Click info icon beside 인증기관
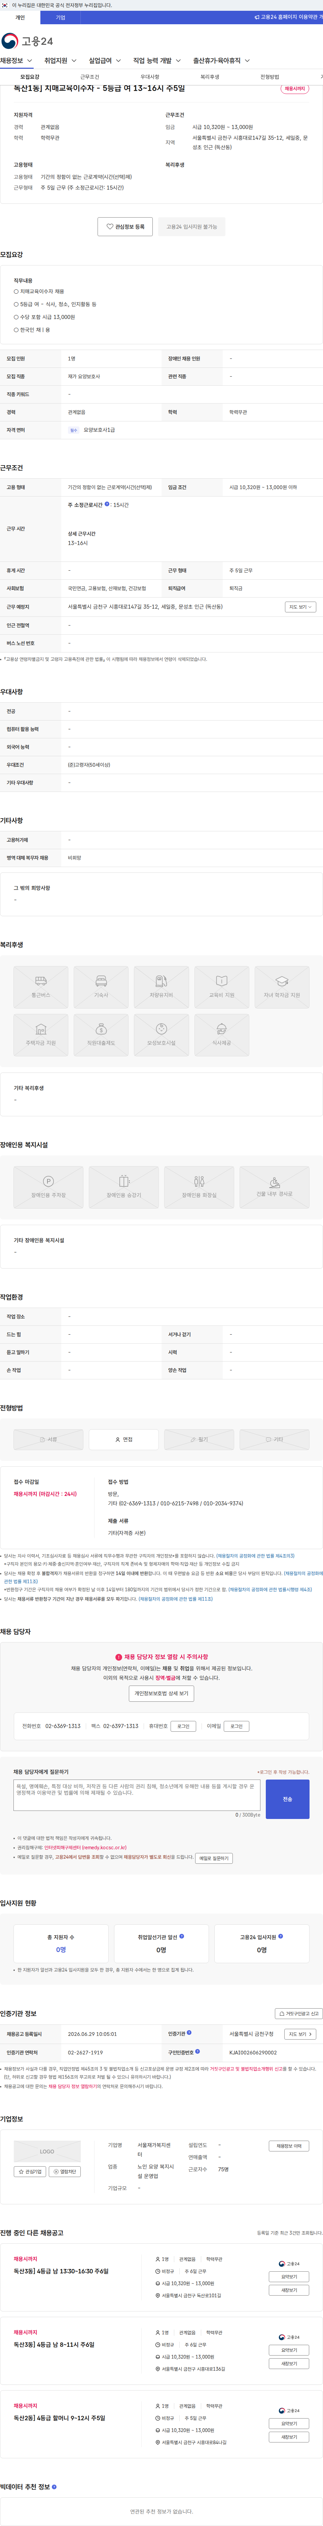 (x=189, y=2033)
